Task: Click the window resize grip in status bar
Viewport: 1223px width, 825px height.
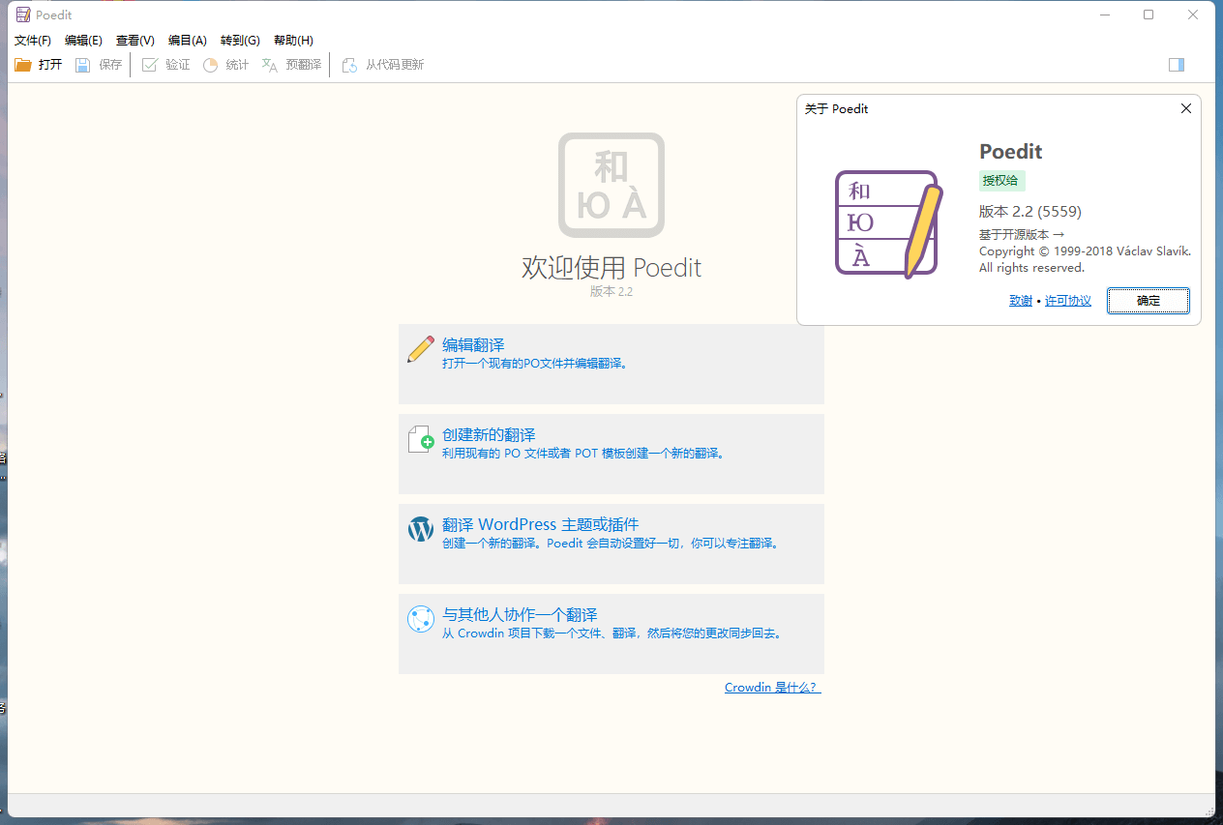Action: point(1208,810)
